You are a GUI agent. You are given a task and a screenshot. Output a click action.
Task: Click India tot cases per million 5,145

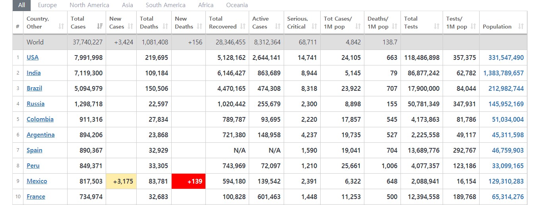point(353,73)
